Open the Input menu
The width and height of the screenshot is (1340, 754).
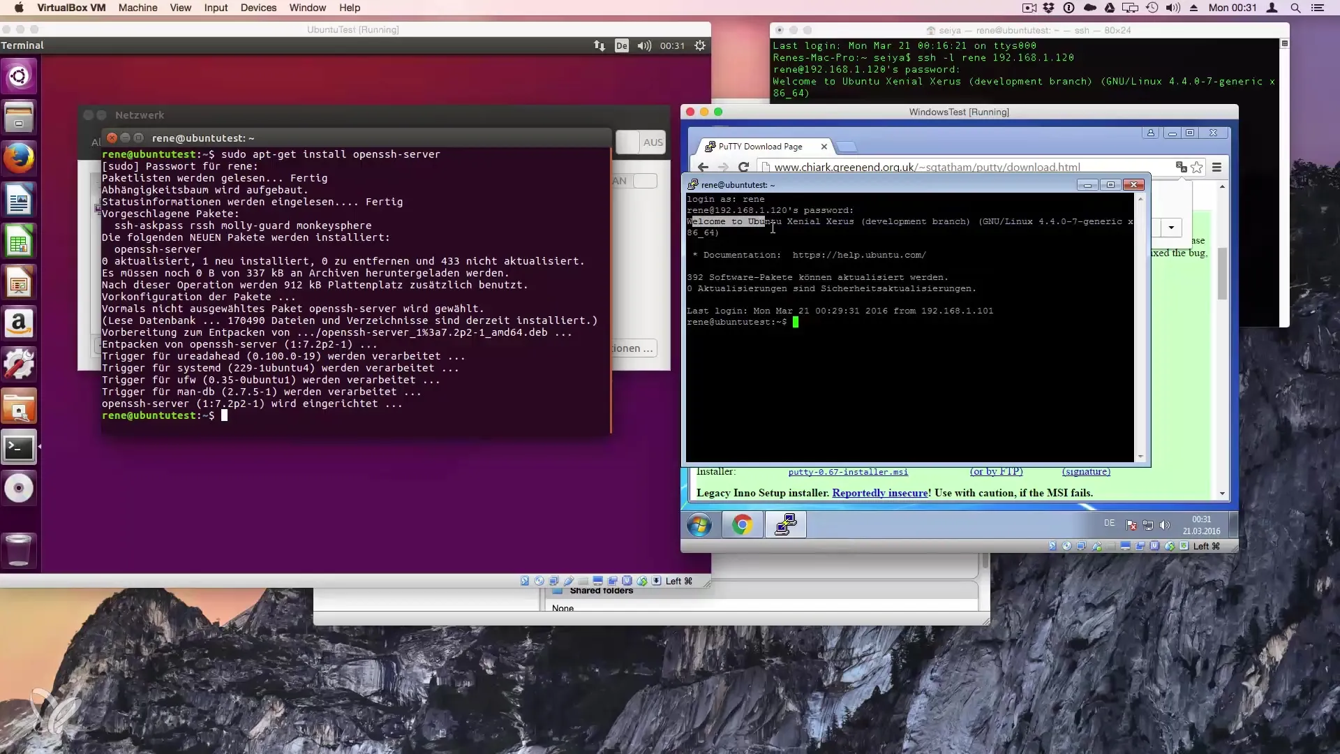pos(216,8)
